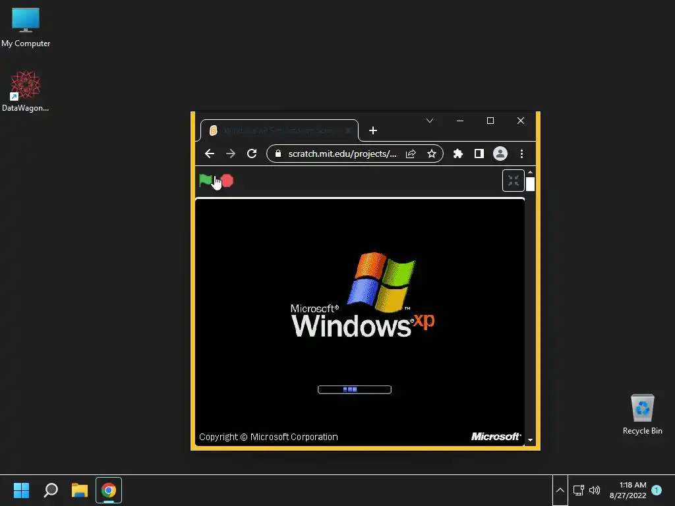Bookmark this tab with the star icon
Screen dimensions: 675x506
pyautogui.click(x=431, y=154)
